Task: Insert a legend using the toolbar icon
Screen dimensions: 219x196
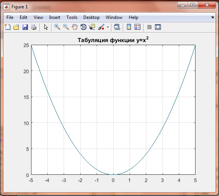Action: (x=137, y=27)
